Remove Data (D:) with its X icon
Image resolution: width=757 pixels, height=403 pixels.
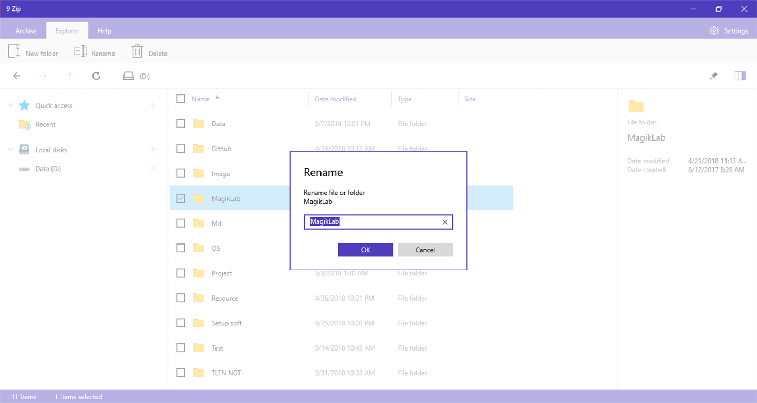click(153, 168)
